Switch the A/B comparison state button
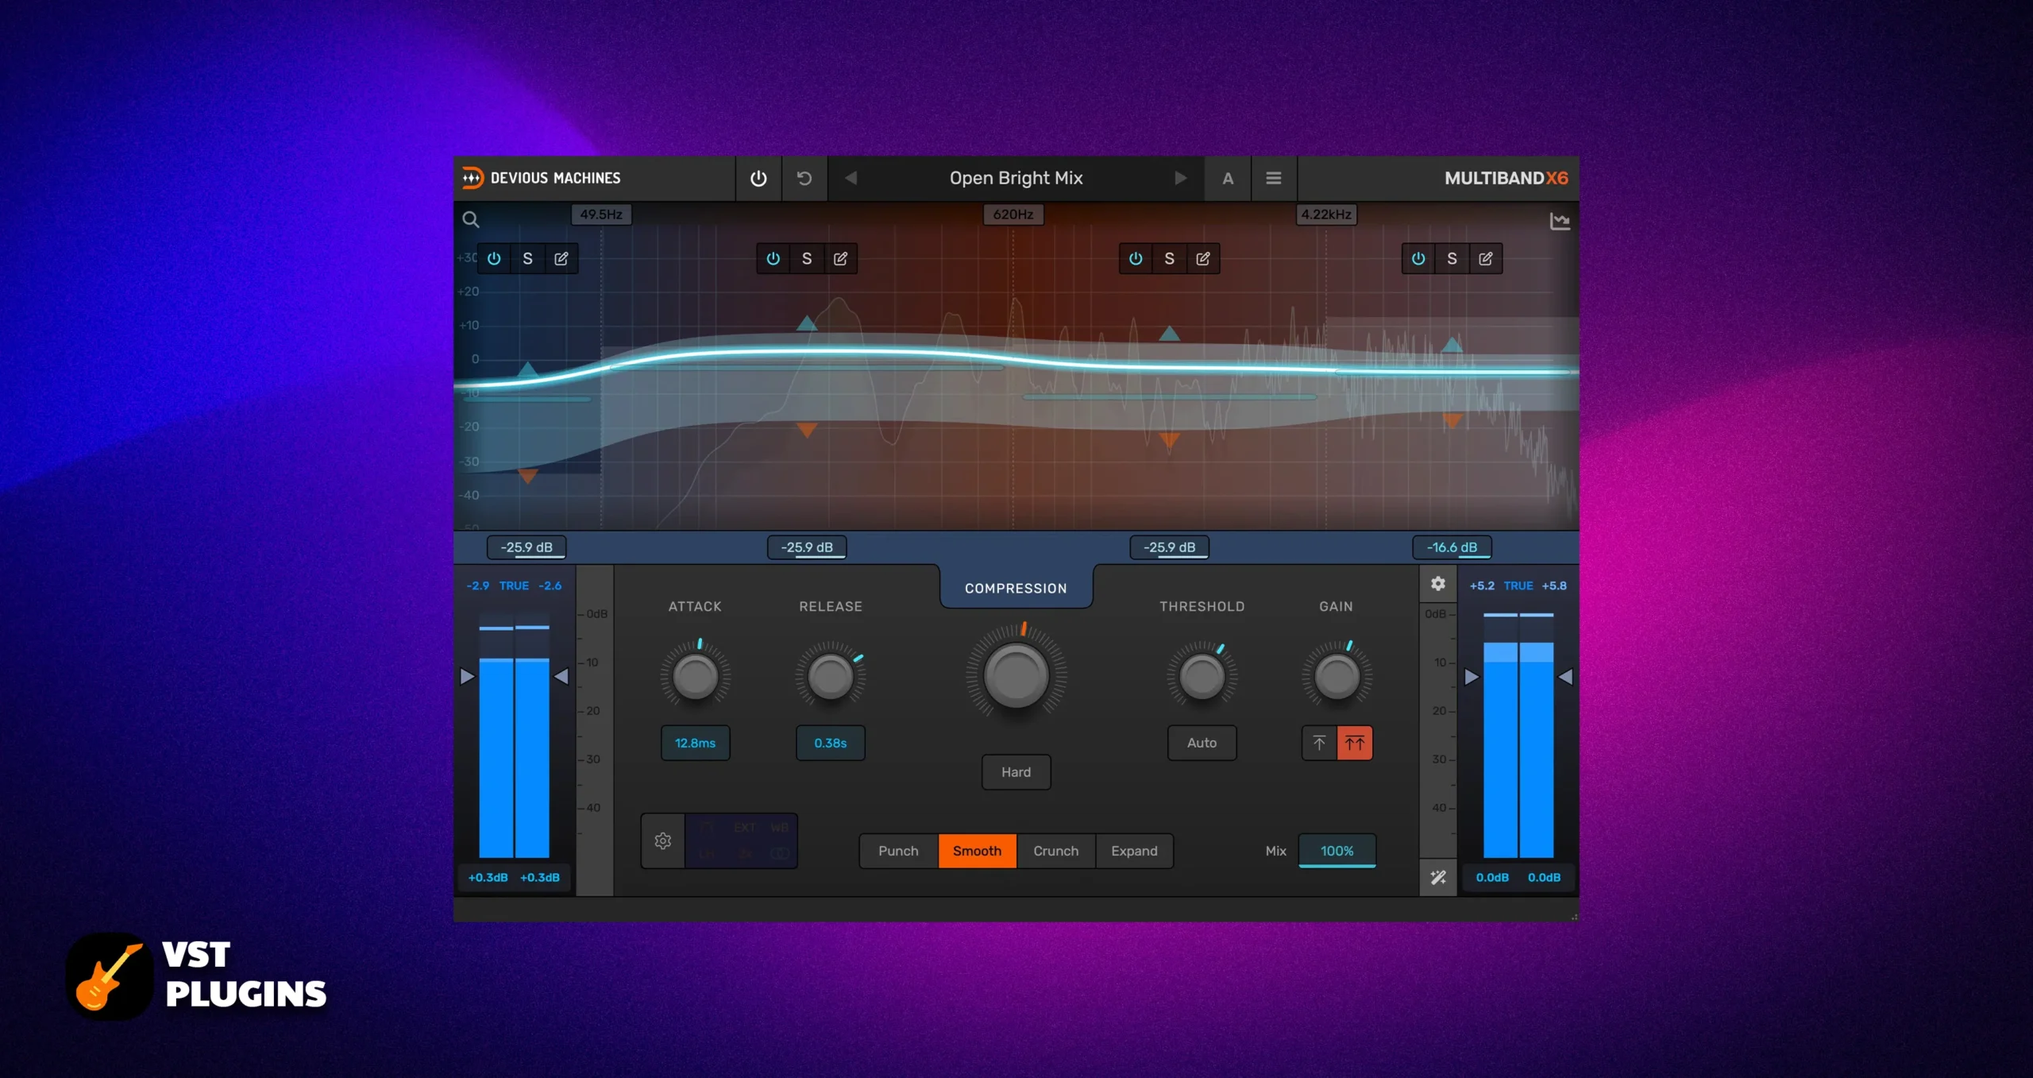The image size is (2033, 1078). point(1228,179)
